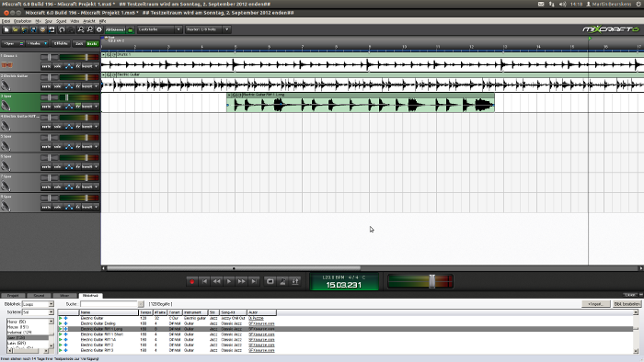
Task: Click track 3 pan slider
Action: click(x=50, y=97)
